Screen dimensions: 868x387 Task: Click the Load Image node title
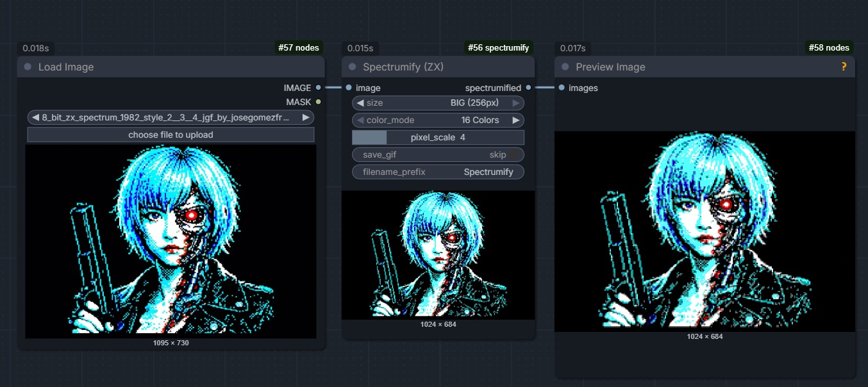point(66,67)
